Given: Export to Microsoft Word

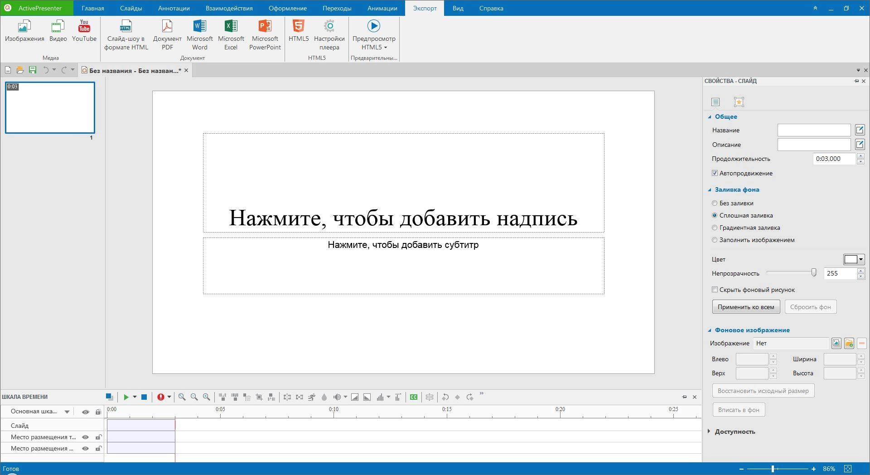Looking at the screenshot, I should [x=199, y=35].
